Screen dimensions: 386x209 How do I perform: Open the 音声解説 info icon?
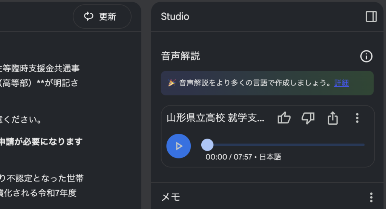coord(366,56)
